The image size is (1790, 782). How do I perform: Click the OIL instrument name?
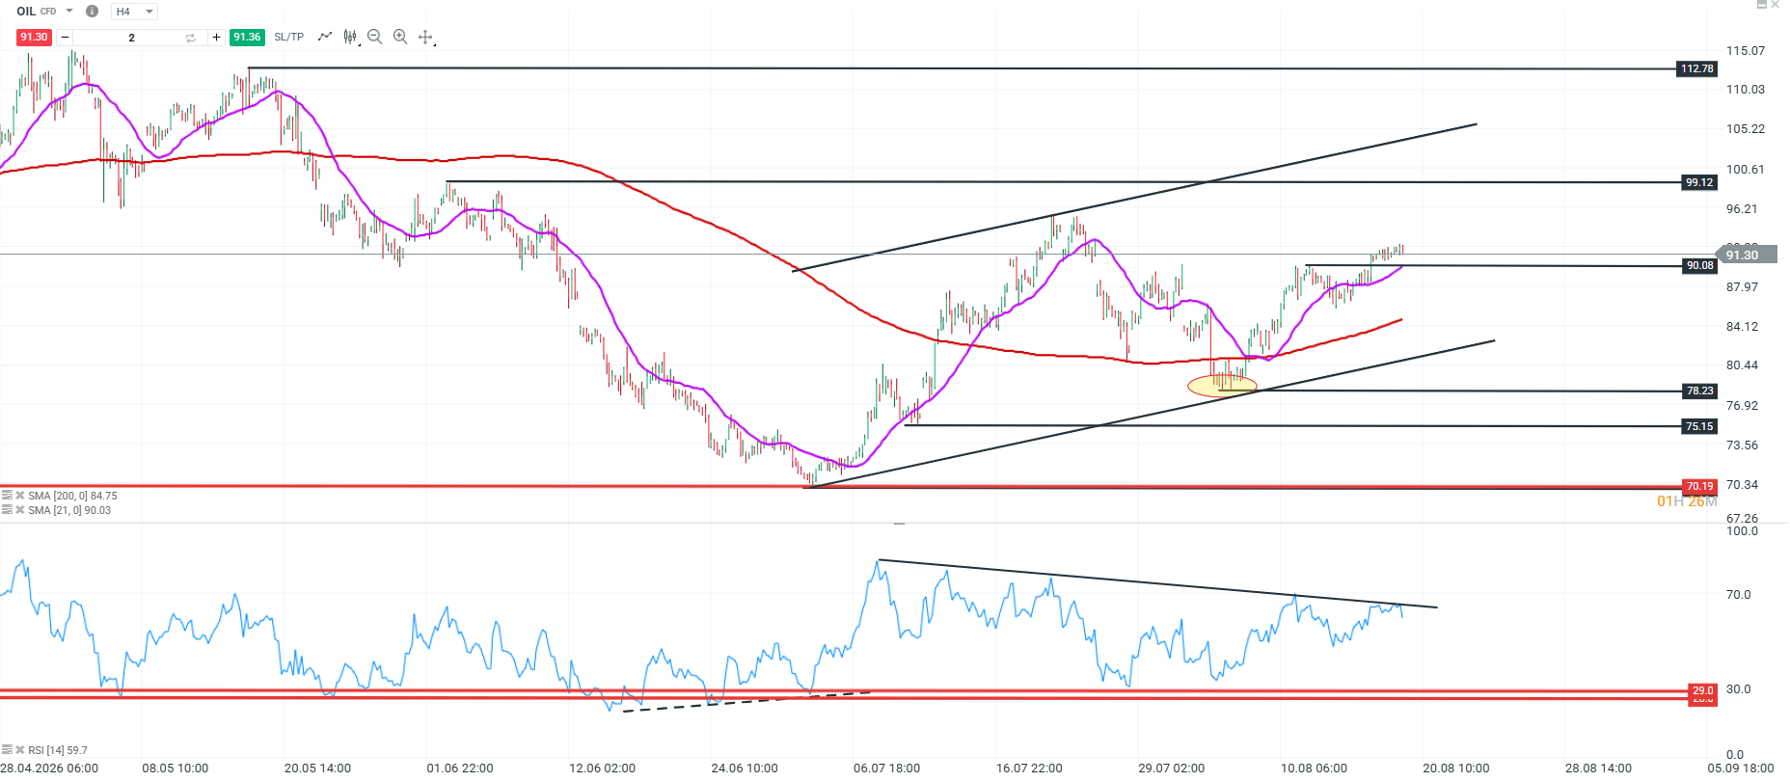(x=26, y=12)
